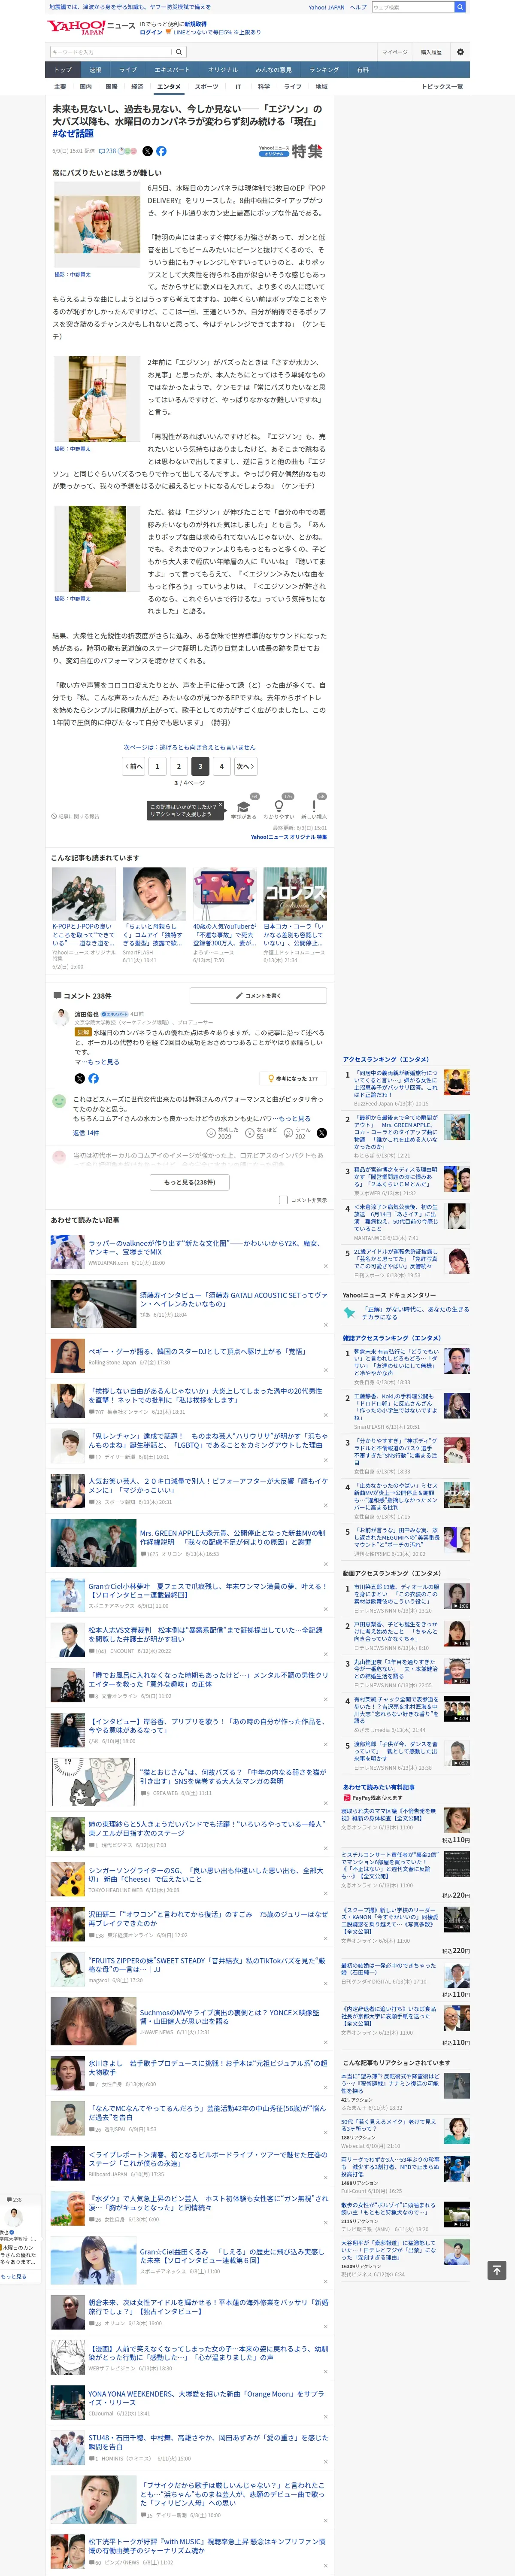
Task: Open トピックス一覧 link
Action: pyautogui.click(x=443, y=87)
